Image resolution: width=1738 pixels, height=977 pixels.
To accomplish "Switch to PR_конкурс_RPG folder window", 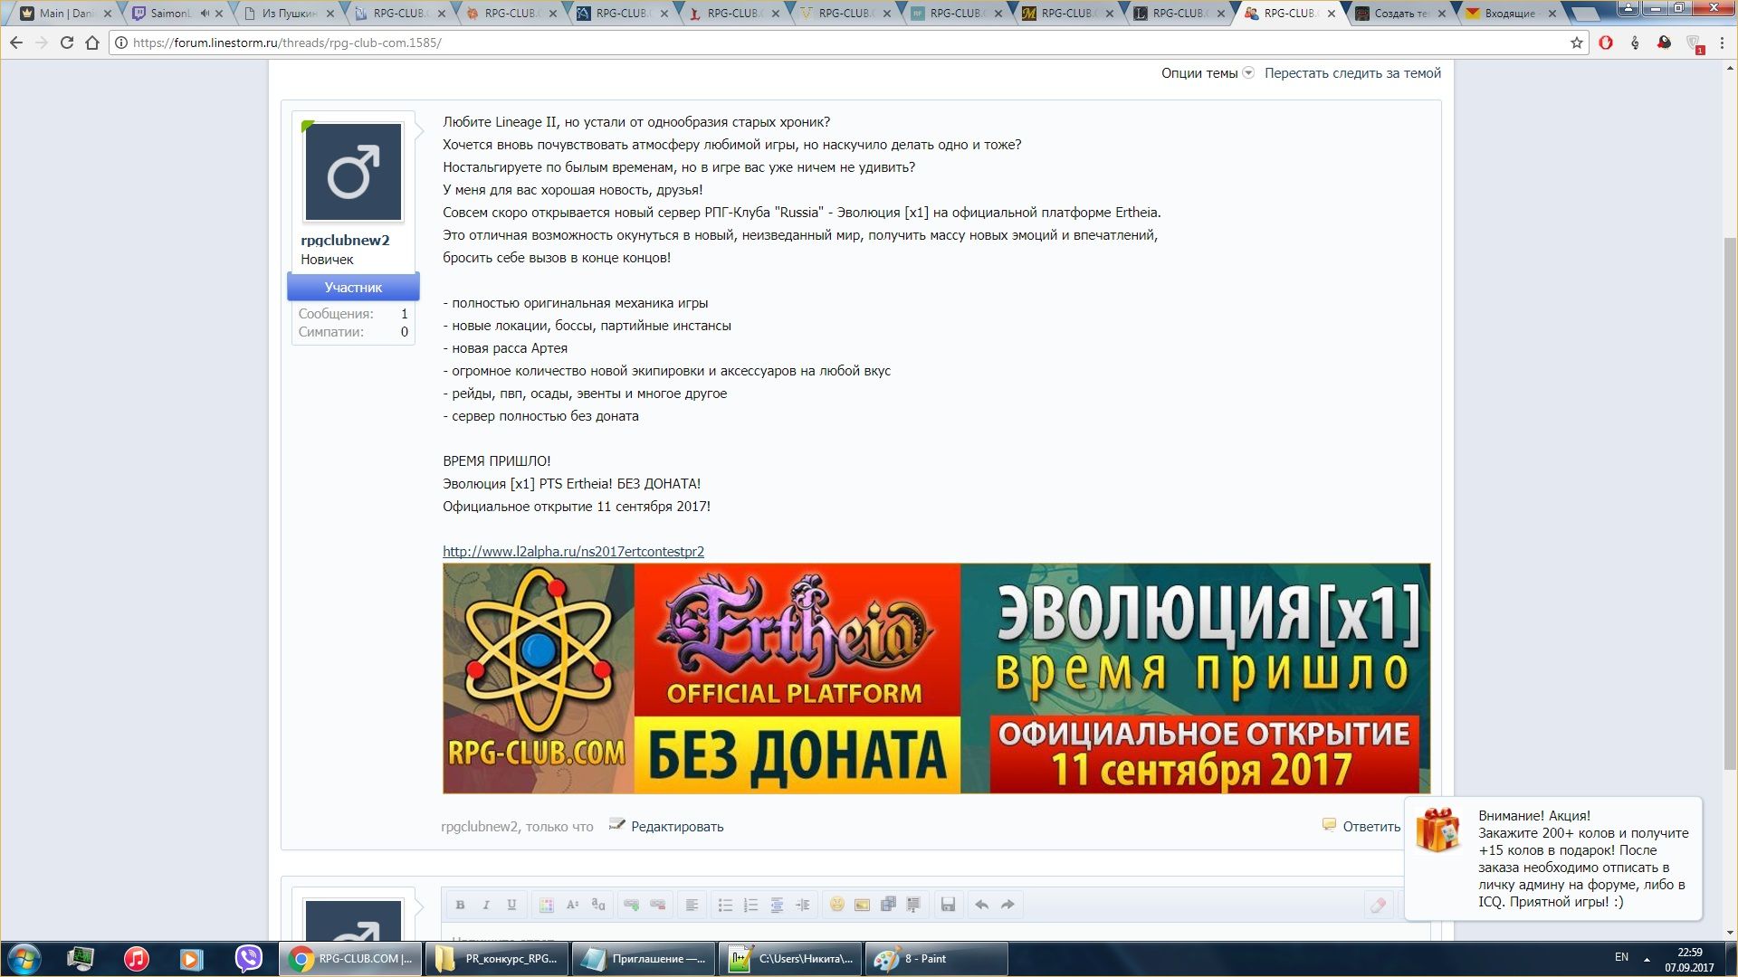I will pos(497,959).
